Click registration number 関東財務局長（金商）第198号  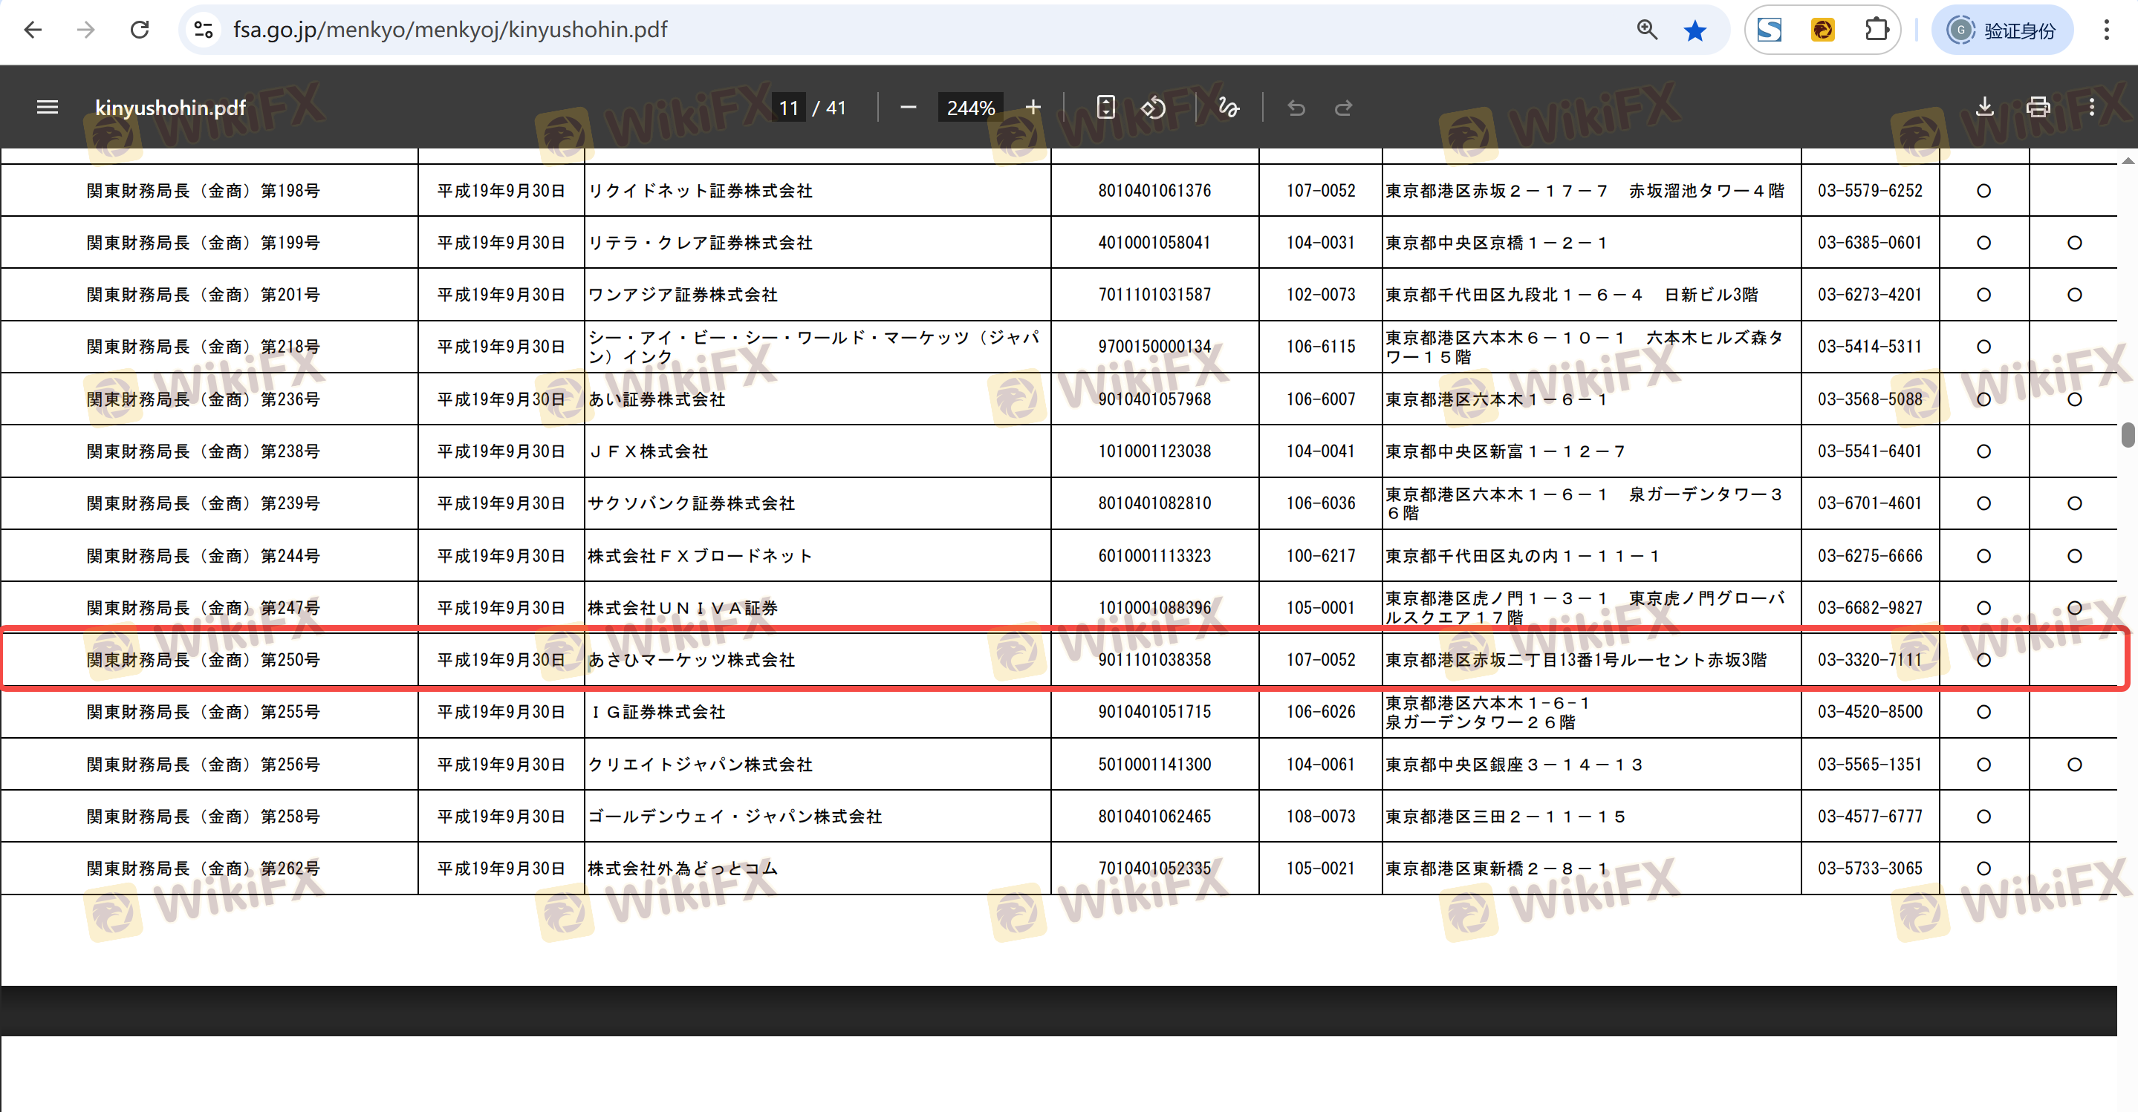(x=204, y=192)
